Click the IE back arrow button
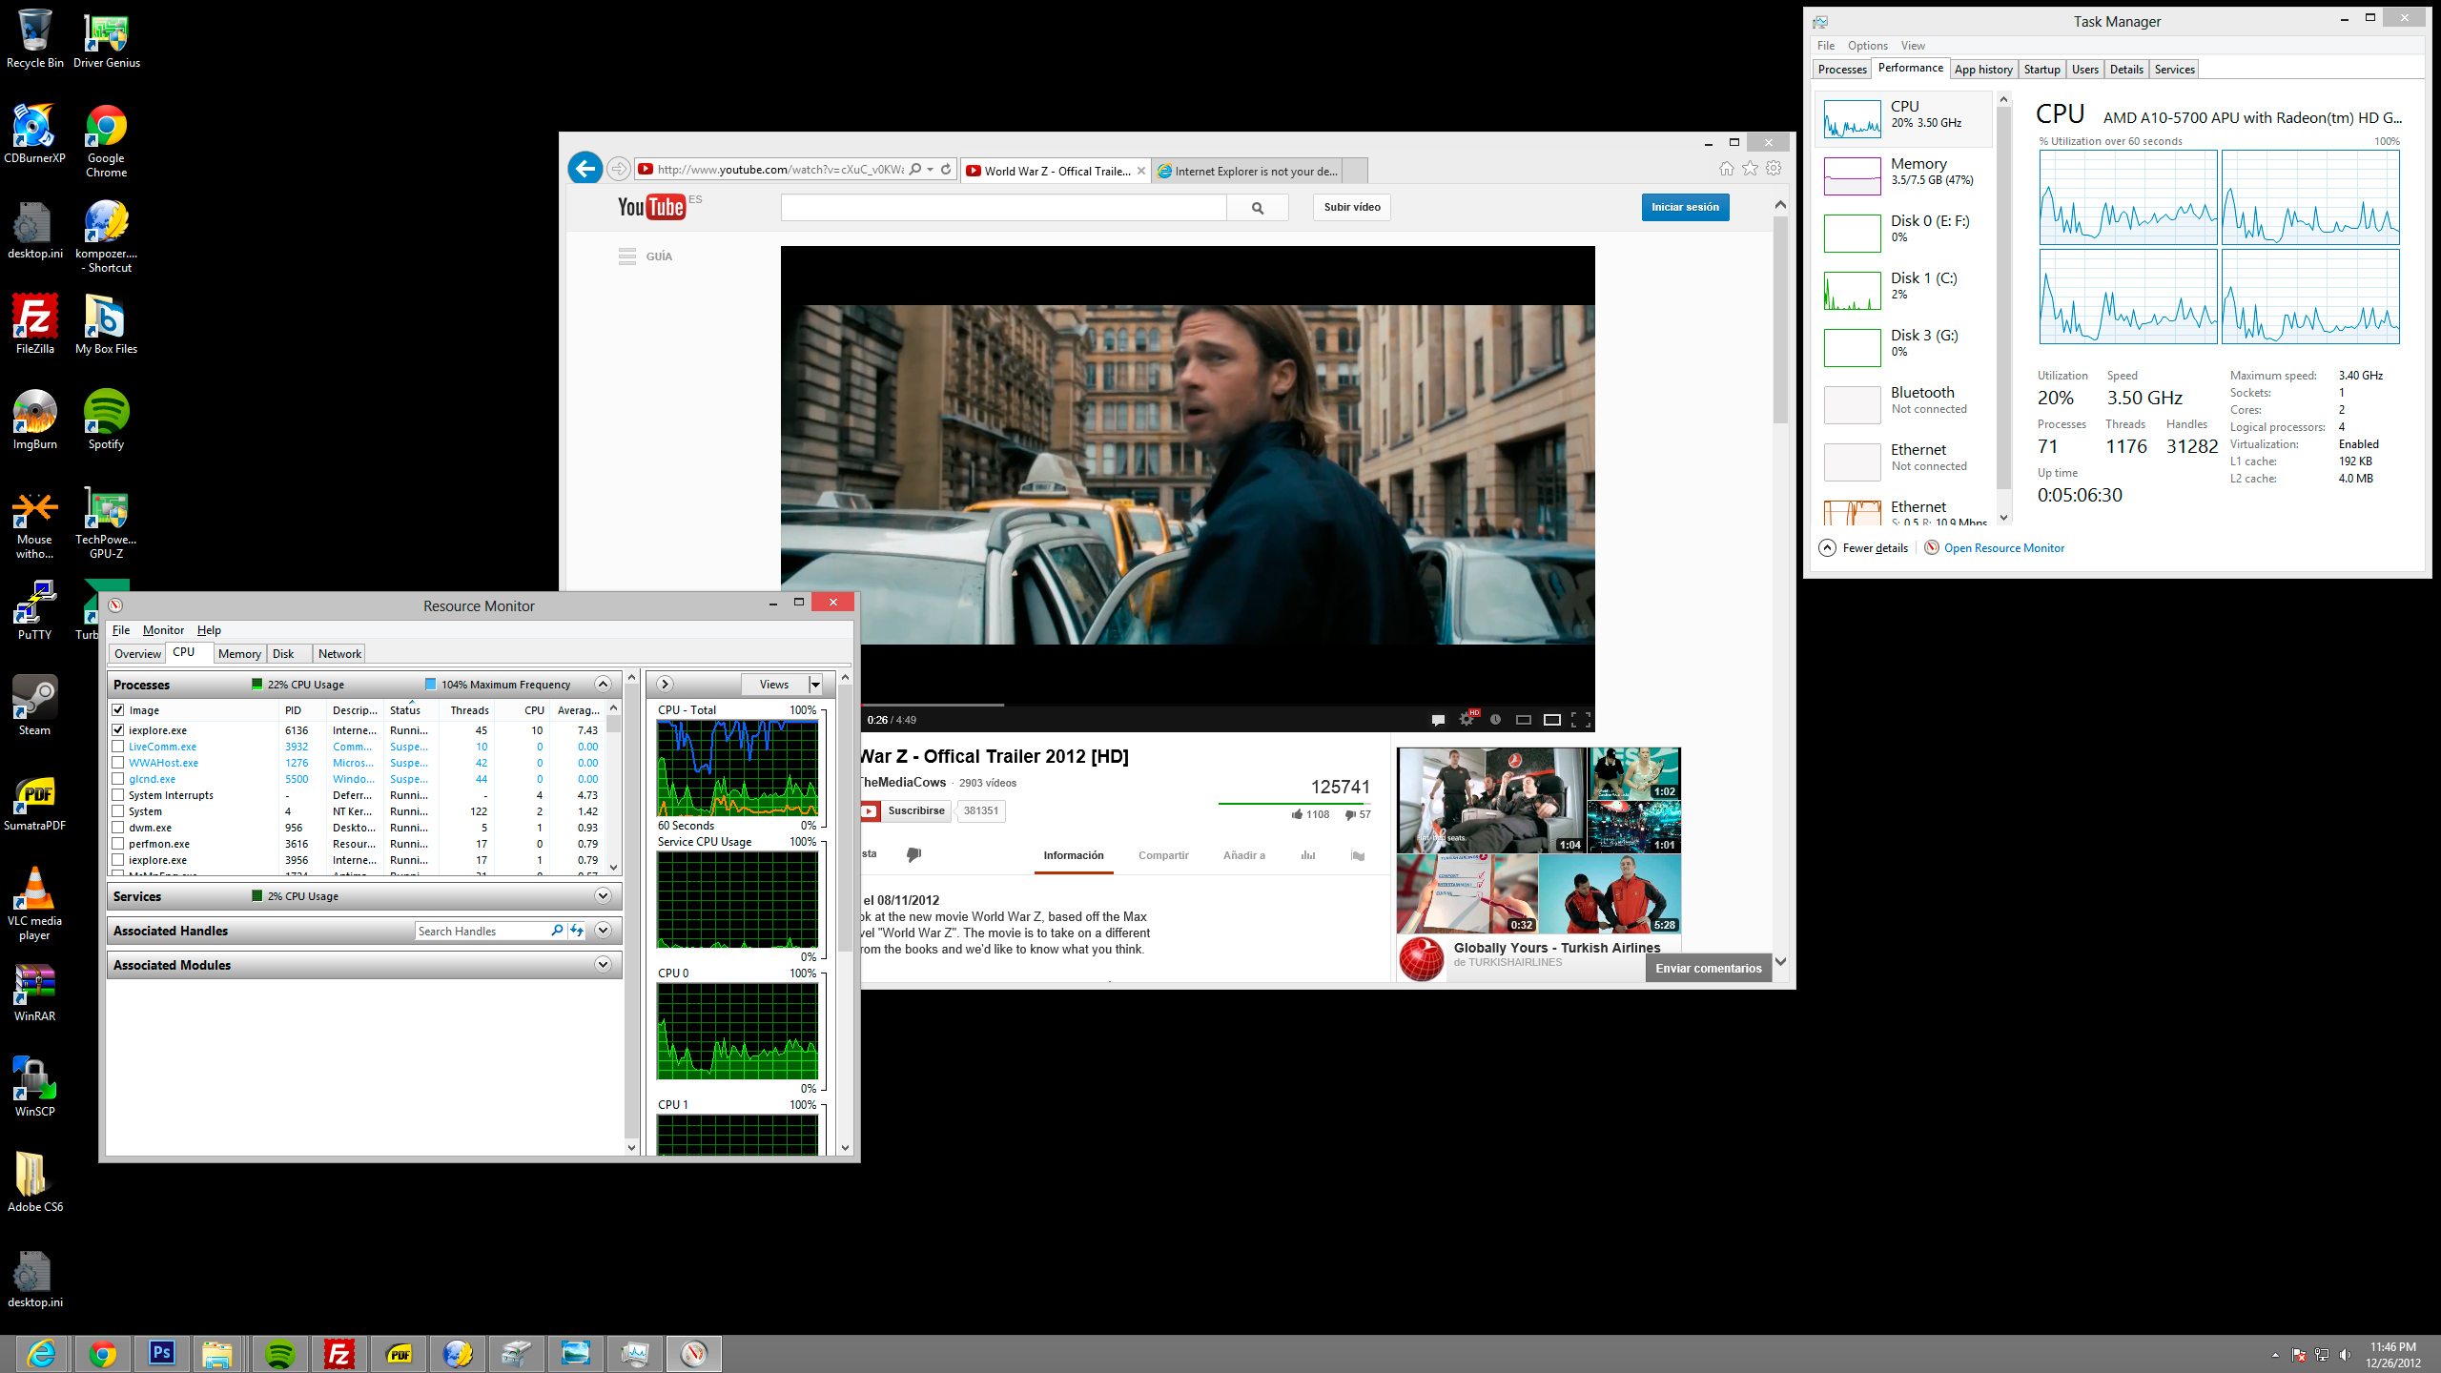Viewport: 2441px width, 1373px height. (x=585, y=169)
